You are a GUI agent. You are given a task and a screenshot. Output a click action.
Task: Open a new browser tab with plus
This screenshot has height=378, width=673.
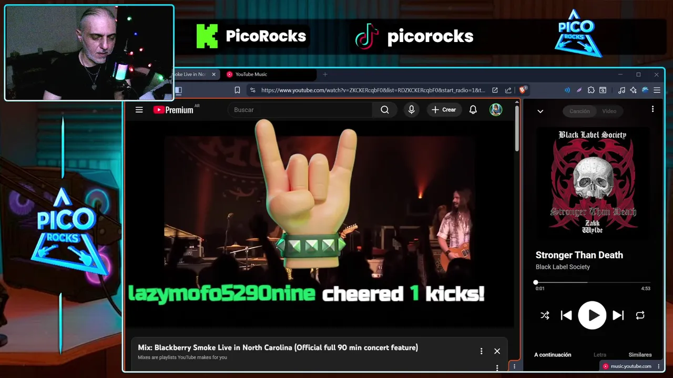325,75
